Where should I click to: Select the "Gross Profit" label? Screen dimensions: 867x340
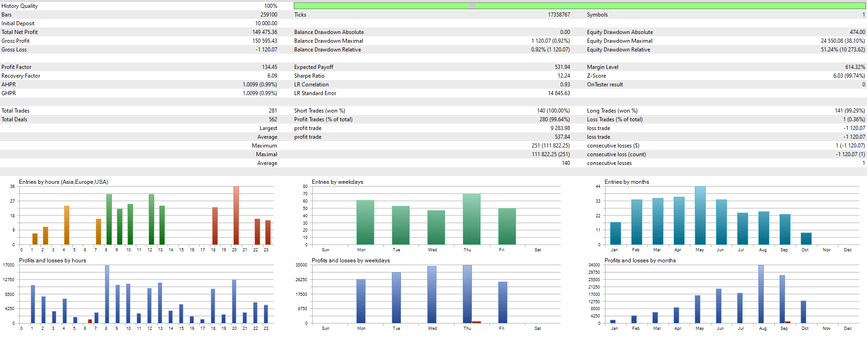tap(15, 41)
